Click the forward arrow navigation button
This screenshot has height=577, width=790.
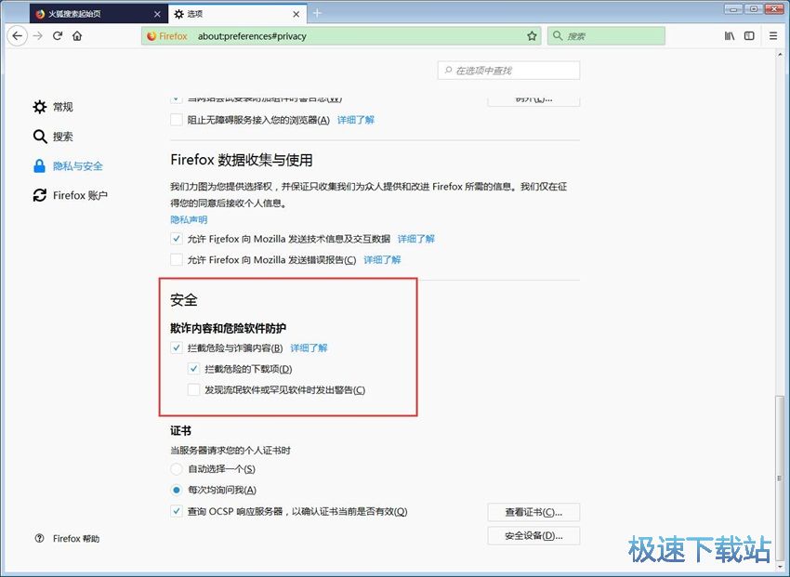pyautogui.click(x=38, y=35)
